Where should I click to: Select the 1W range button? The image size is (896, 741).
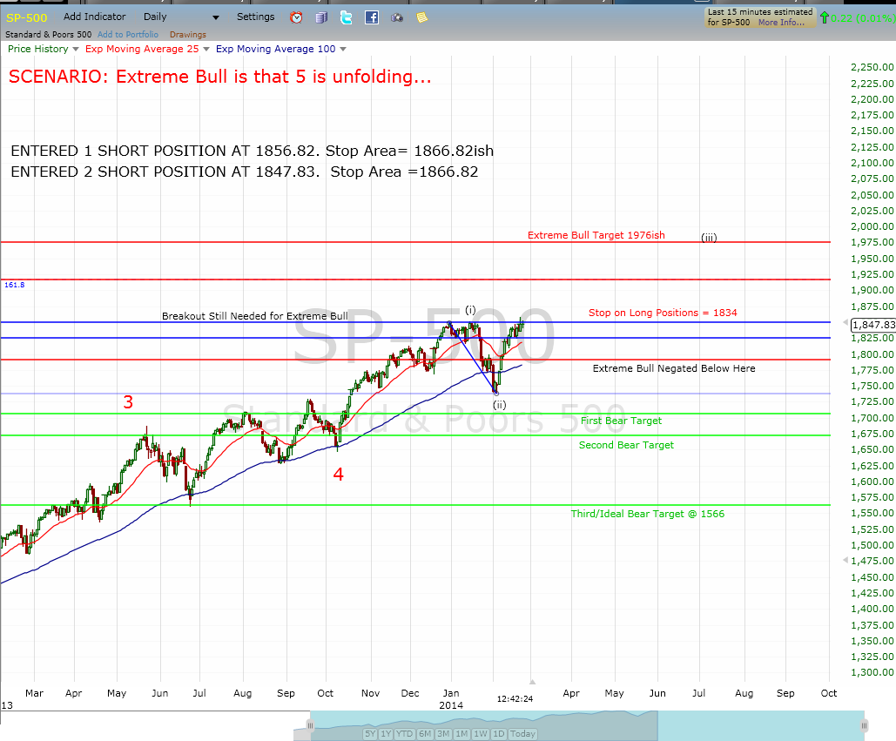coord(481,733)
